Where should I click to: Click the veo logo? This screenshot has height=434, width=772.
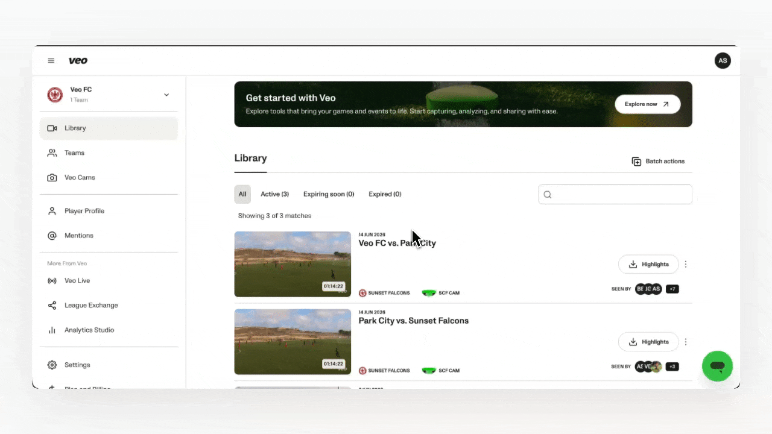tap(78, 61)
